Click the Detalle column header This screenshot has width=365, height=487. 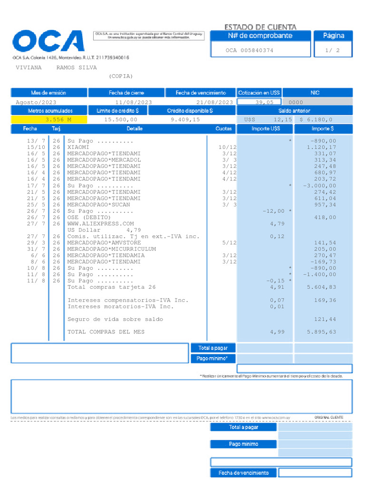pyautogui.click(x=134, y=128)
